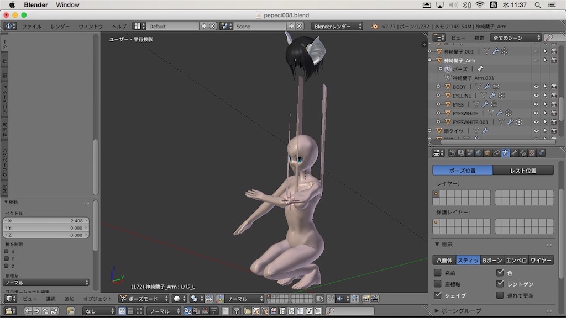
Task: Open the ポーズモード mode dropdown
Action: click(144, 299)
